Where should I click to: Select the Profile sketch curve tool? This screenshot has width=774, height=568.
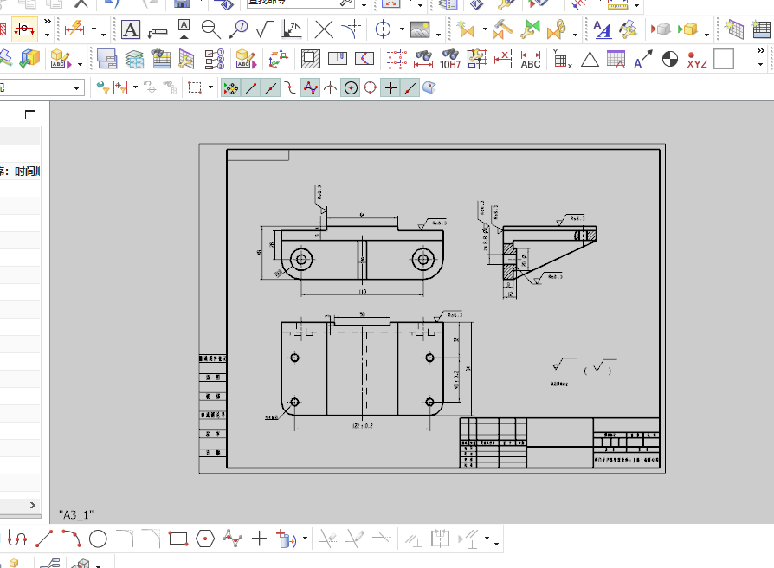click(17, 539)
